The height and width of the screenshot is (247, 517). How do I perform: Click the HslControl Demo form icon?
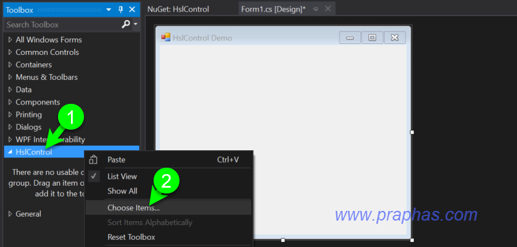pos(165,37)
